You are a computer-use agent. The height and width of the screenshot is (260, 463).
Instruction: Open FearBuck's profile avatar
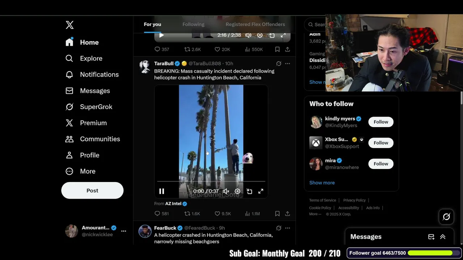tap(145, 231)
